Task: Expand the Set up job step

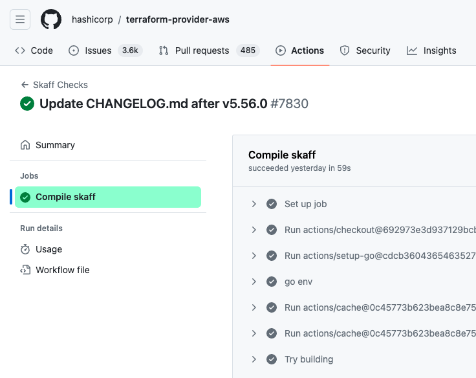Action: 254,204
